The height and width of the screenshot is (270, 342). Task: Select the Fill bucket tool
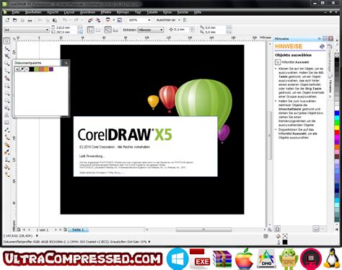click(x=7, y=167)
